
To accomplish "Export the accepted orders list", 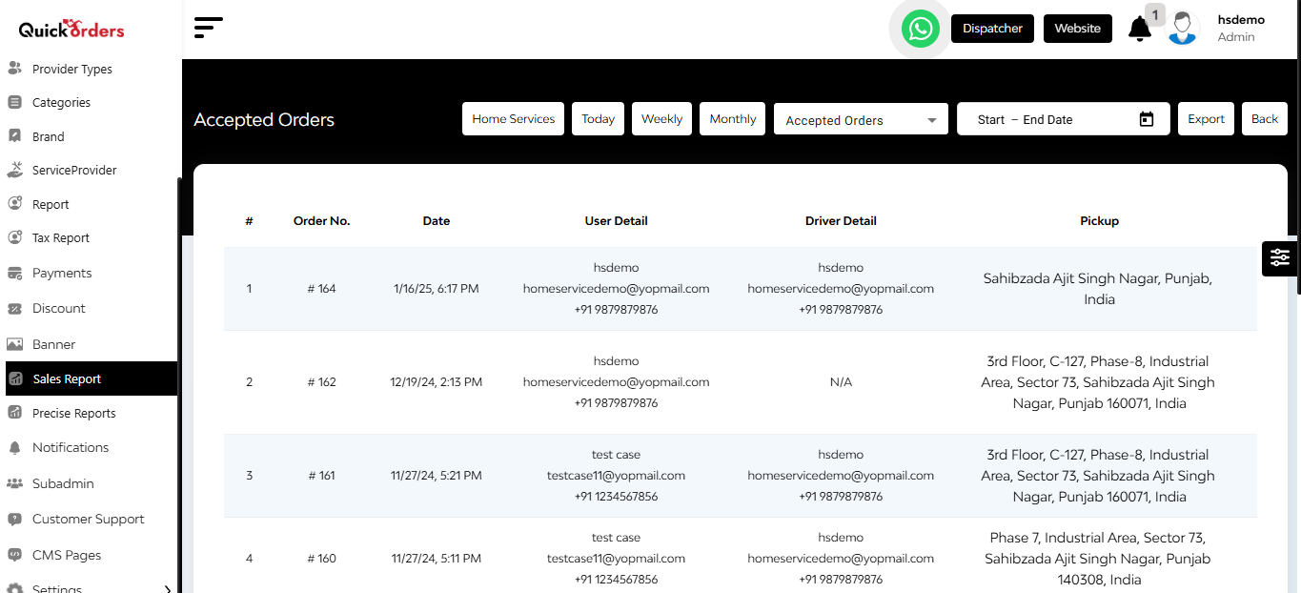I will click(x=1206, y=119).
